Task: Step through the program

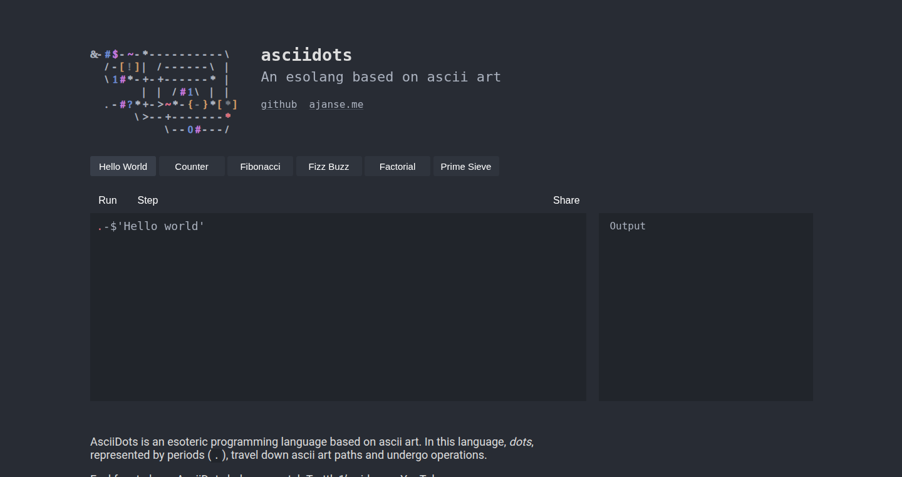Action: (148, 200)
